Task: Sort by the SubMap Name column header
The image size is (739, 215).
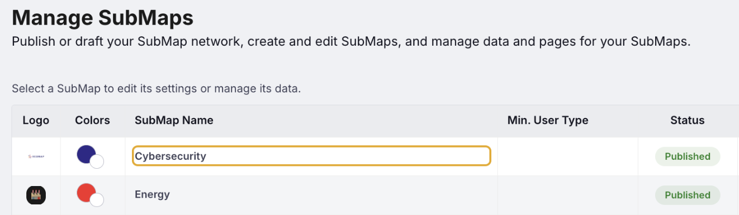Action: [x=174, y=120]
